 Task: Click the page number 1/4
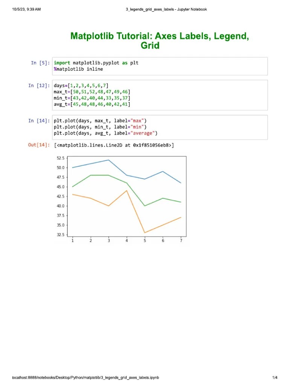[275, 377]
